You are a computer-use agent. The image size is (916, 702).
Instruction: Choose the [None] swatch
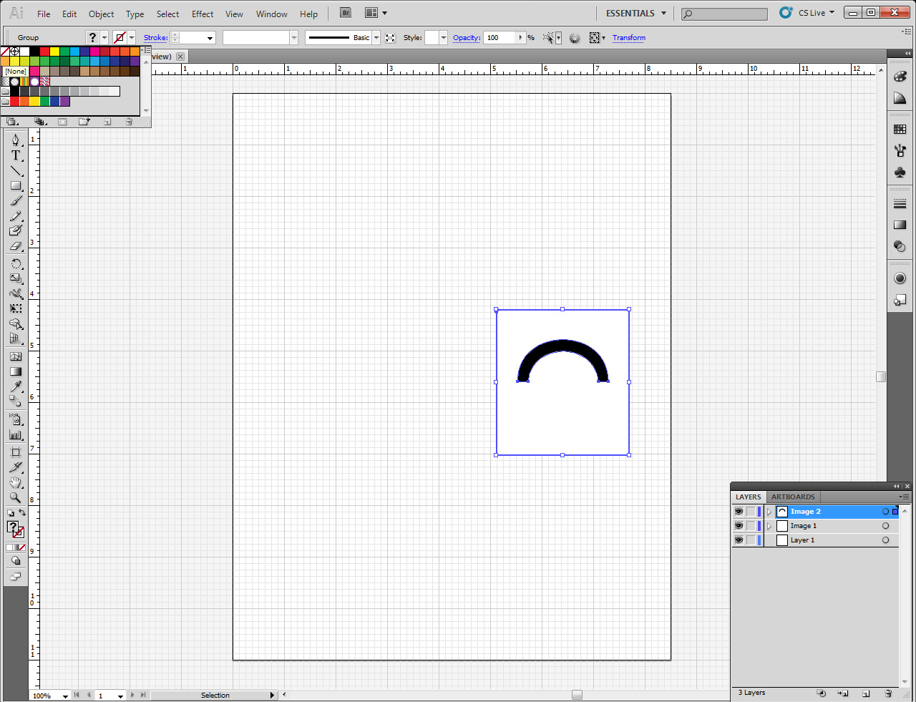[x=4, y=52]
